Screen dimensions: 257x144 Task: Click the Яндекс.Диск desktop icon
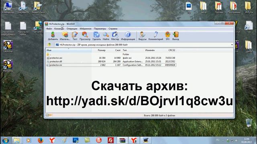[38, 7]
